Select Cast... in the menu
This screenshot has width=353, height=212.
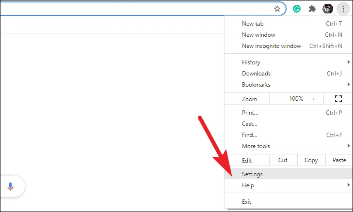tap(289, 124)
